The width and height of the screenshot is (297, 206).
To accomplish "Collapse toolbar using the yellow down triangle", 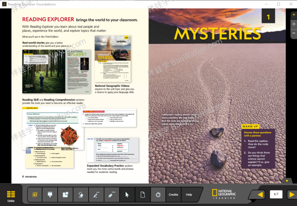I will (287, 181).
